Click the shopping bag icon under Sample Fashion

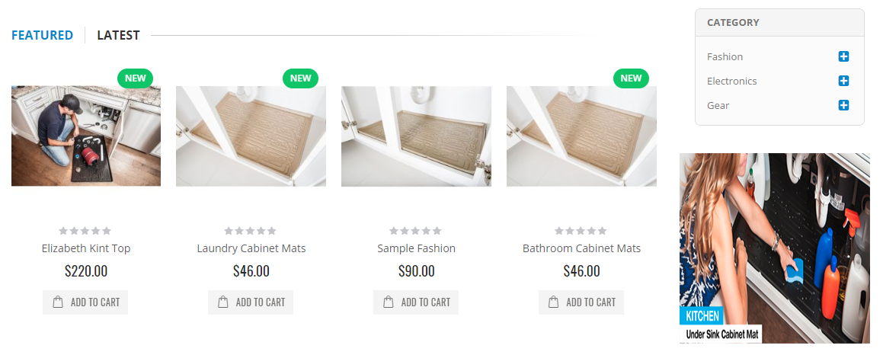(389, 302)
